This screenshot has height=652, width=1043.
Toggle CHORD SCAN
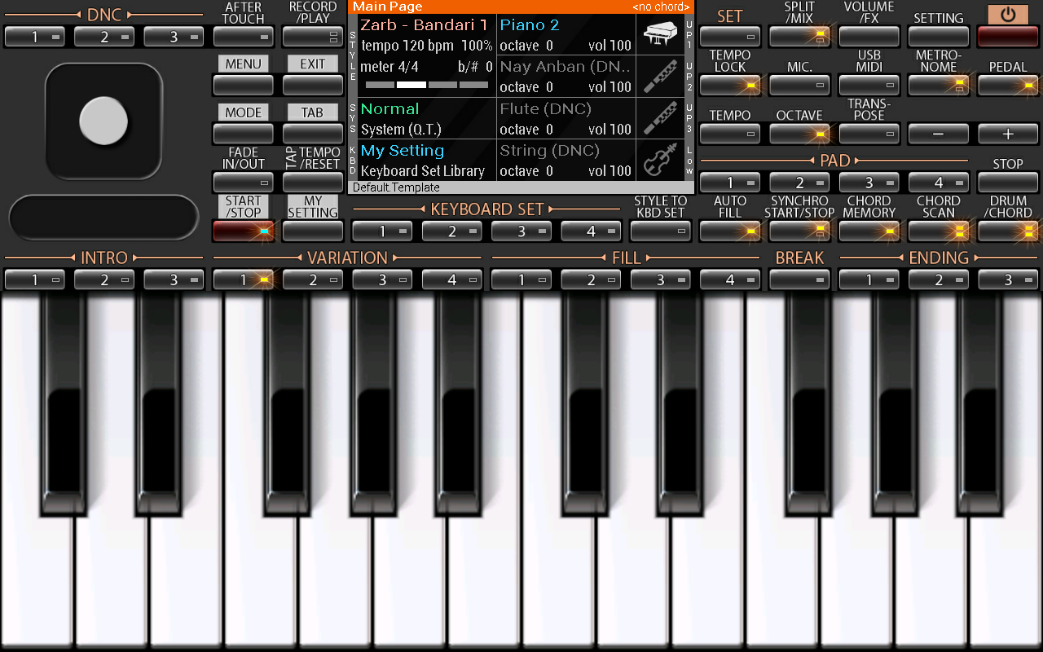939,231
